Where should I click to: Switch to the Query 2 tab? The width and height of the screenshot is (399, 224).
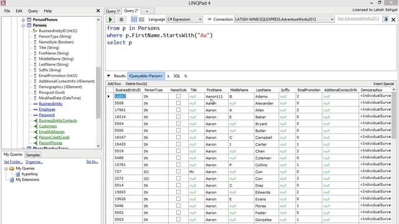pyautogui.click(x=131, y=11)
